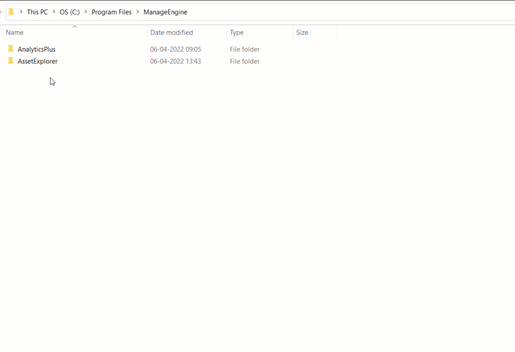Click the date 06-04-2022 13:43

point(176,61)
